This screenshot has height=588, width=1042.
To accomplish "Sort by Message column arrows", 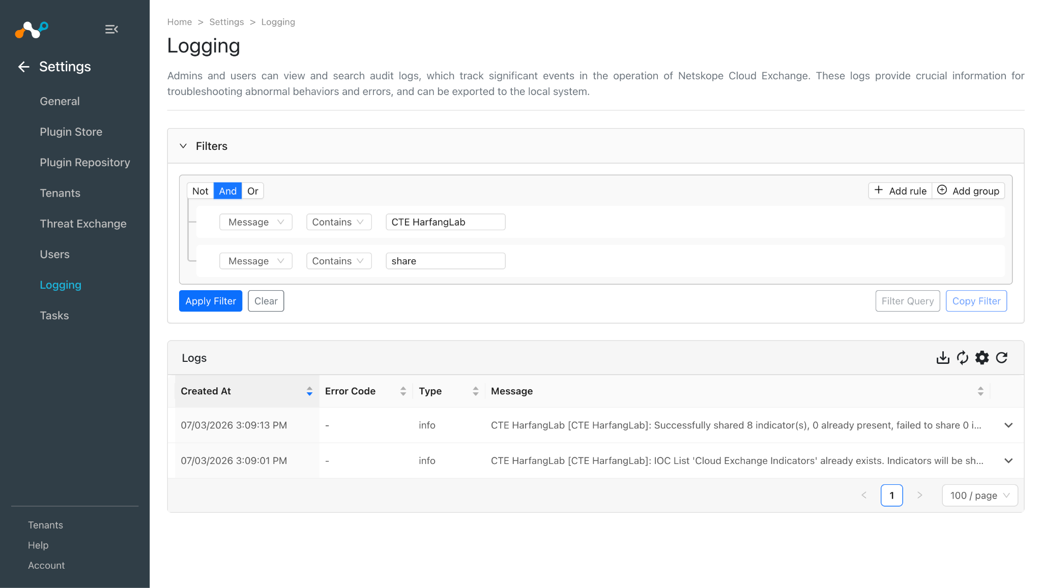I will (980, 391).
